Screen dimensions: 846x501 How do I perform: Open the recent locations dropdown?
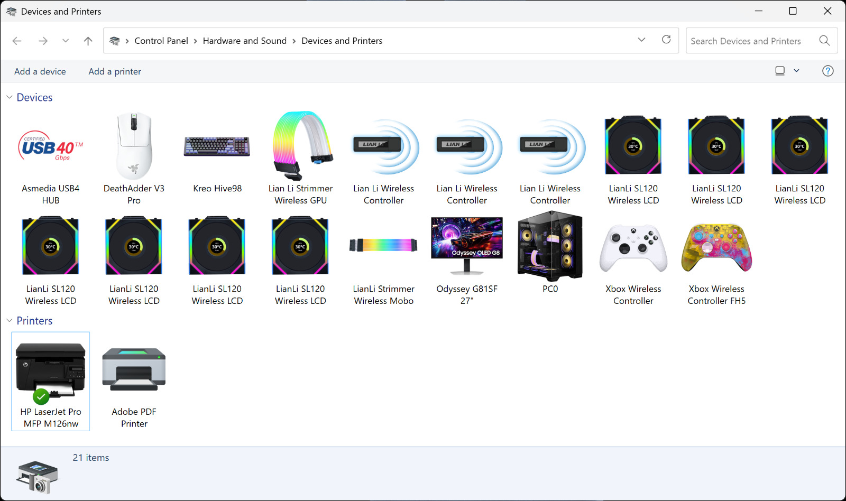[x=66, y=41]
